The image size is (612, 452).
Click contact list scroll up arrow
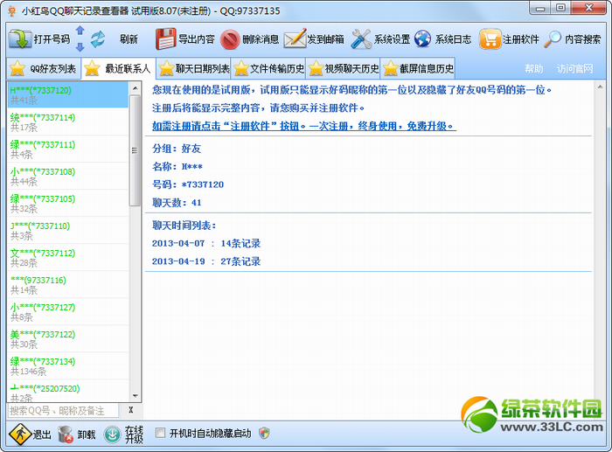click(135, 88)
